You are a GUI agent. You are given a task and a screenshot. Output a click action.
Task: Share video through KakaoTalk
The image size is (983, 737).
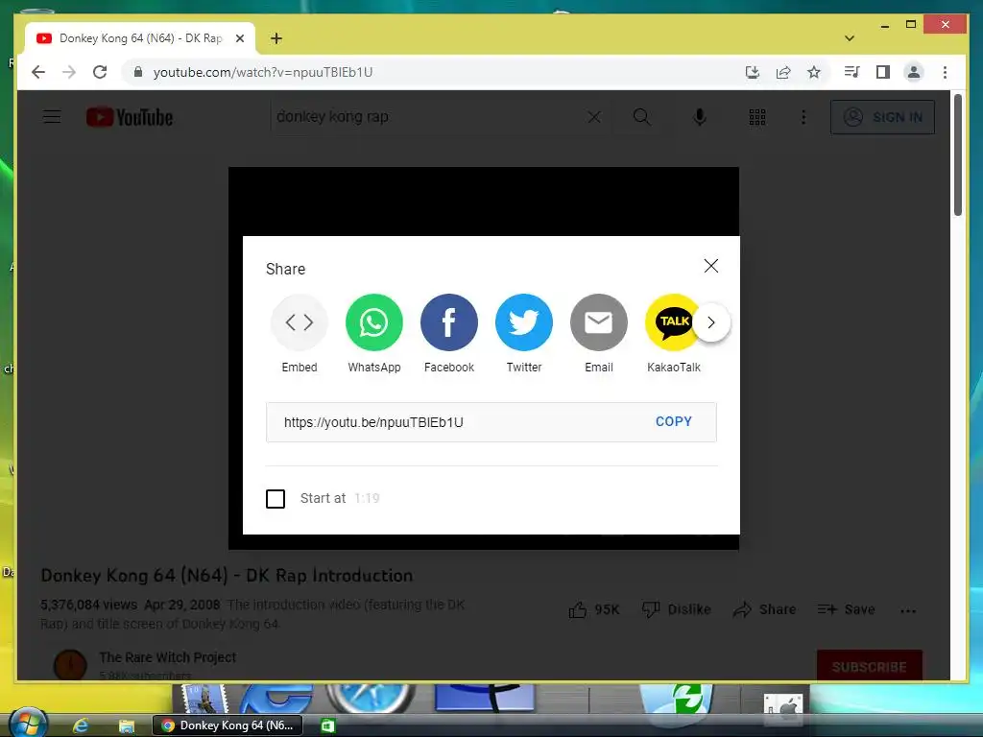[672, 322]
